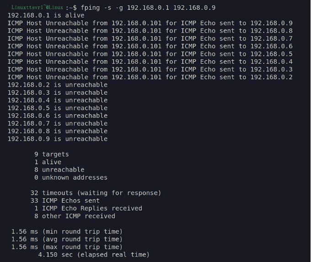Click the max round trip time line
311x262 pixels.
point(67,247)
